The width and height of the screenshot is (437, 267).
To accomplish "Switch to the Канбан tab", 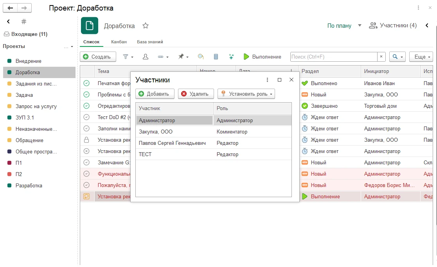I will (x=119, y=42).
